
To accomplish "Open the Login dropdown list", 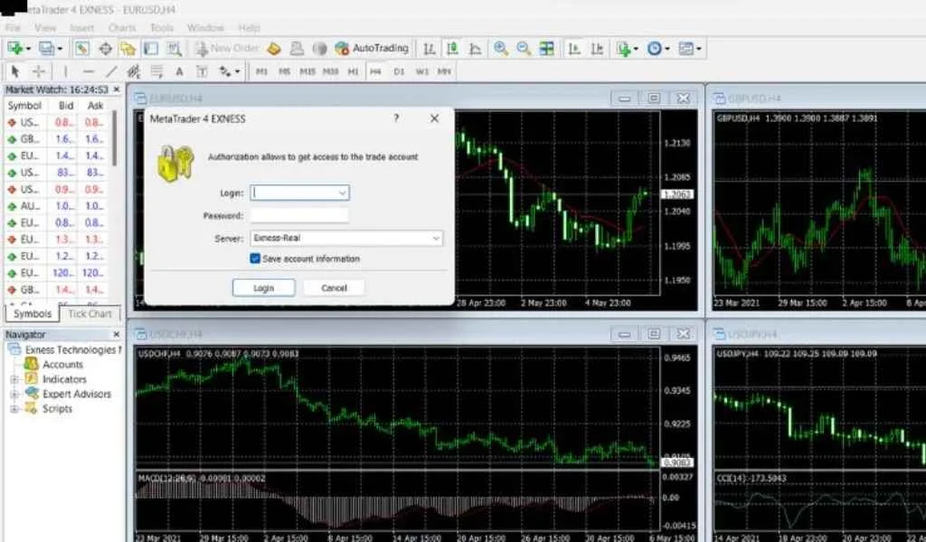I will [x=342, y=192].
